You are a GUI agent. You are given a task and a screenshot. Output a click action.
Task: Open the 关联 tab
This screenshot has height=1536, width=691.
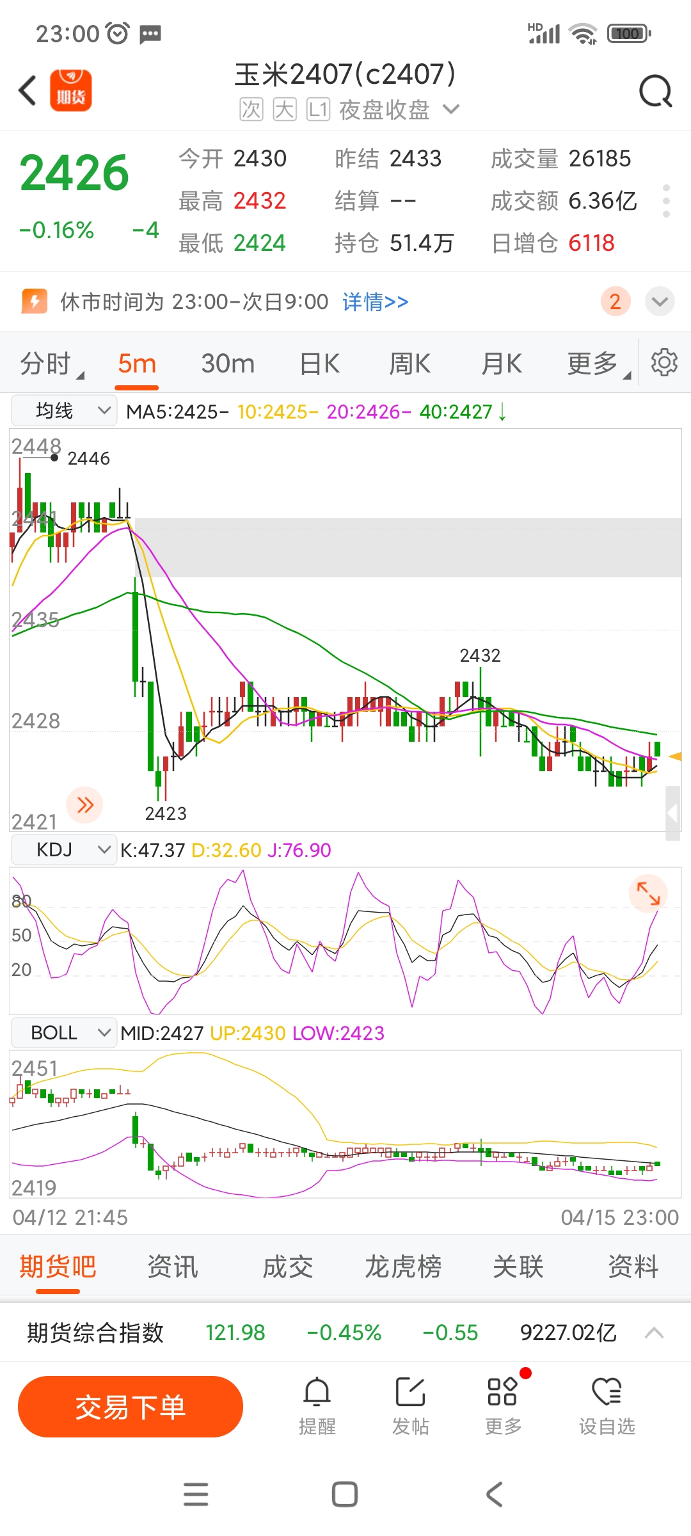pyautogui.click(x=518, y=1266)
